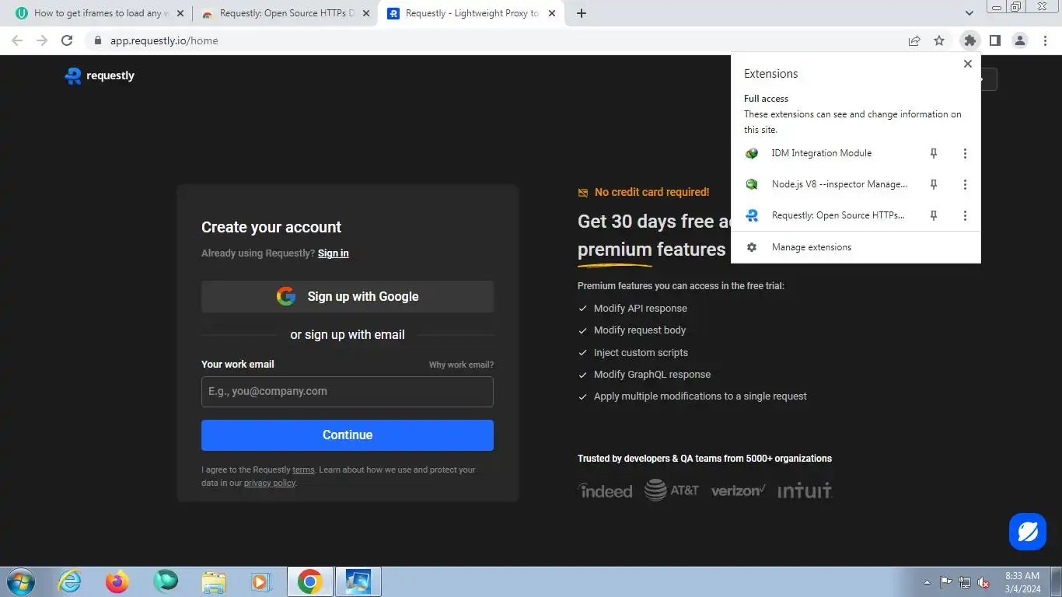Open a new browser tab
The height and width of the screenshot is (597, 1062).
[x=582, y=13]
